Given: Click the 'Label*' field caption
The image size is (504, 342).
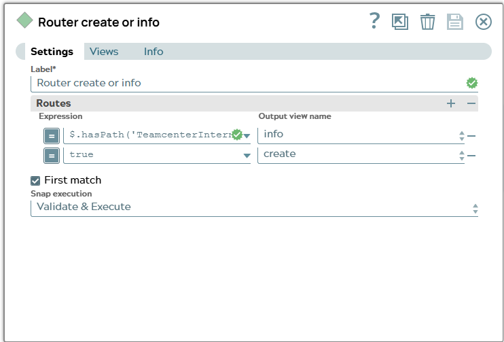Looking at the screenshot, I should point(43,69).
